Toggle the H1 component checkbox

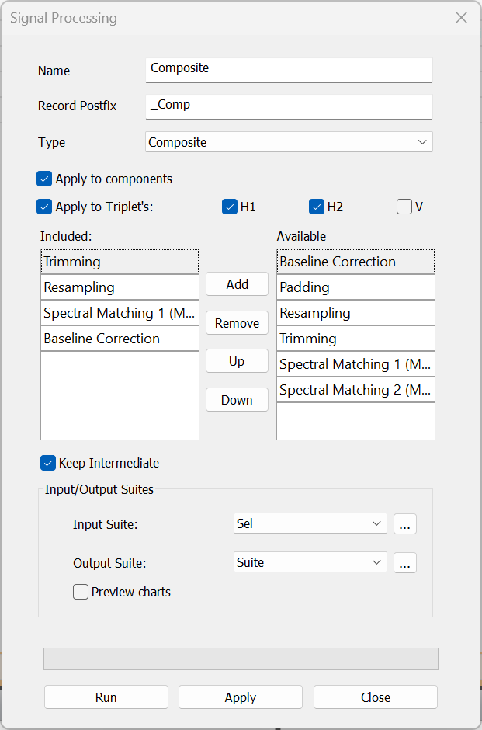pyautogui.click(x=230, y=207)
